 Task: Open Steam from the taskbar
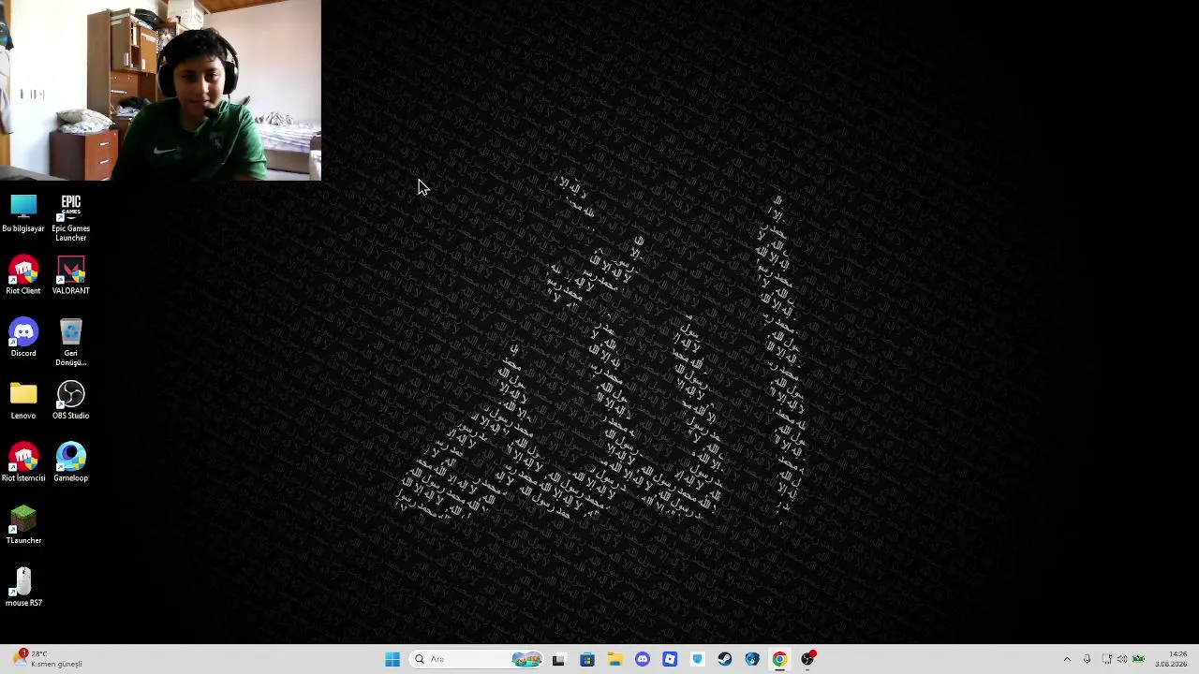pos(725,659)
